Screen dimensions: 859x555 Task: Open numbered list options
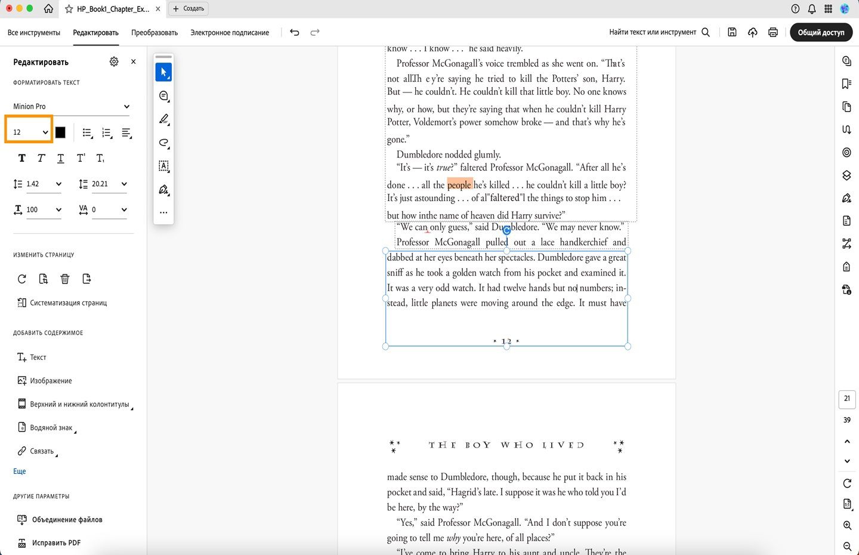pos(107,132)
